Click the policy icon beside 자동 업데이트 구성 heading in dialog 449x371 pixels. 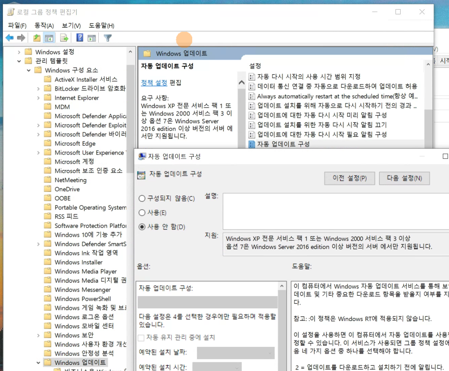pyautogui.click(x=141, y=175)
